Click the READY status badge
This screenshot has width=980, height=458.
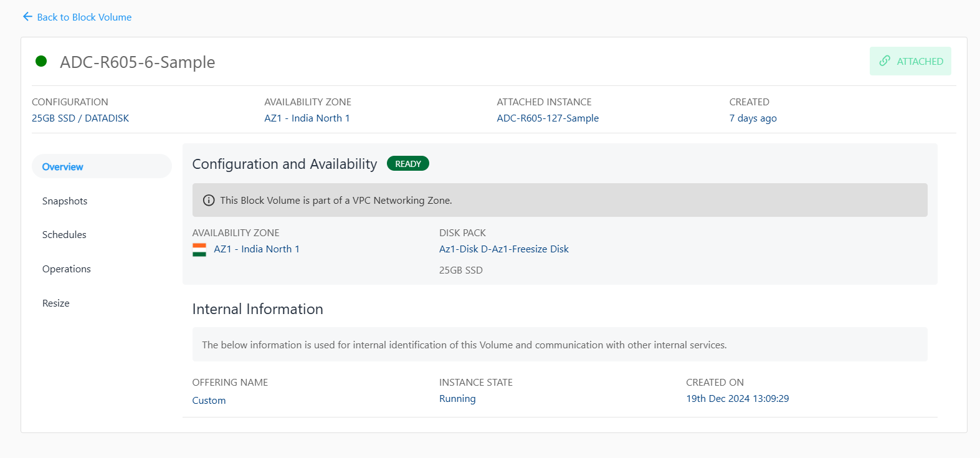pyautogui.click(x=407, y=164)
